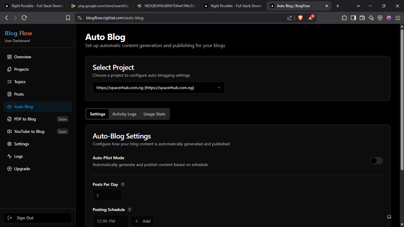Open a new browser tab
This screenshot has height=227, width=404.
click(338, 6)
